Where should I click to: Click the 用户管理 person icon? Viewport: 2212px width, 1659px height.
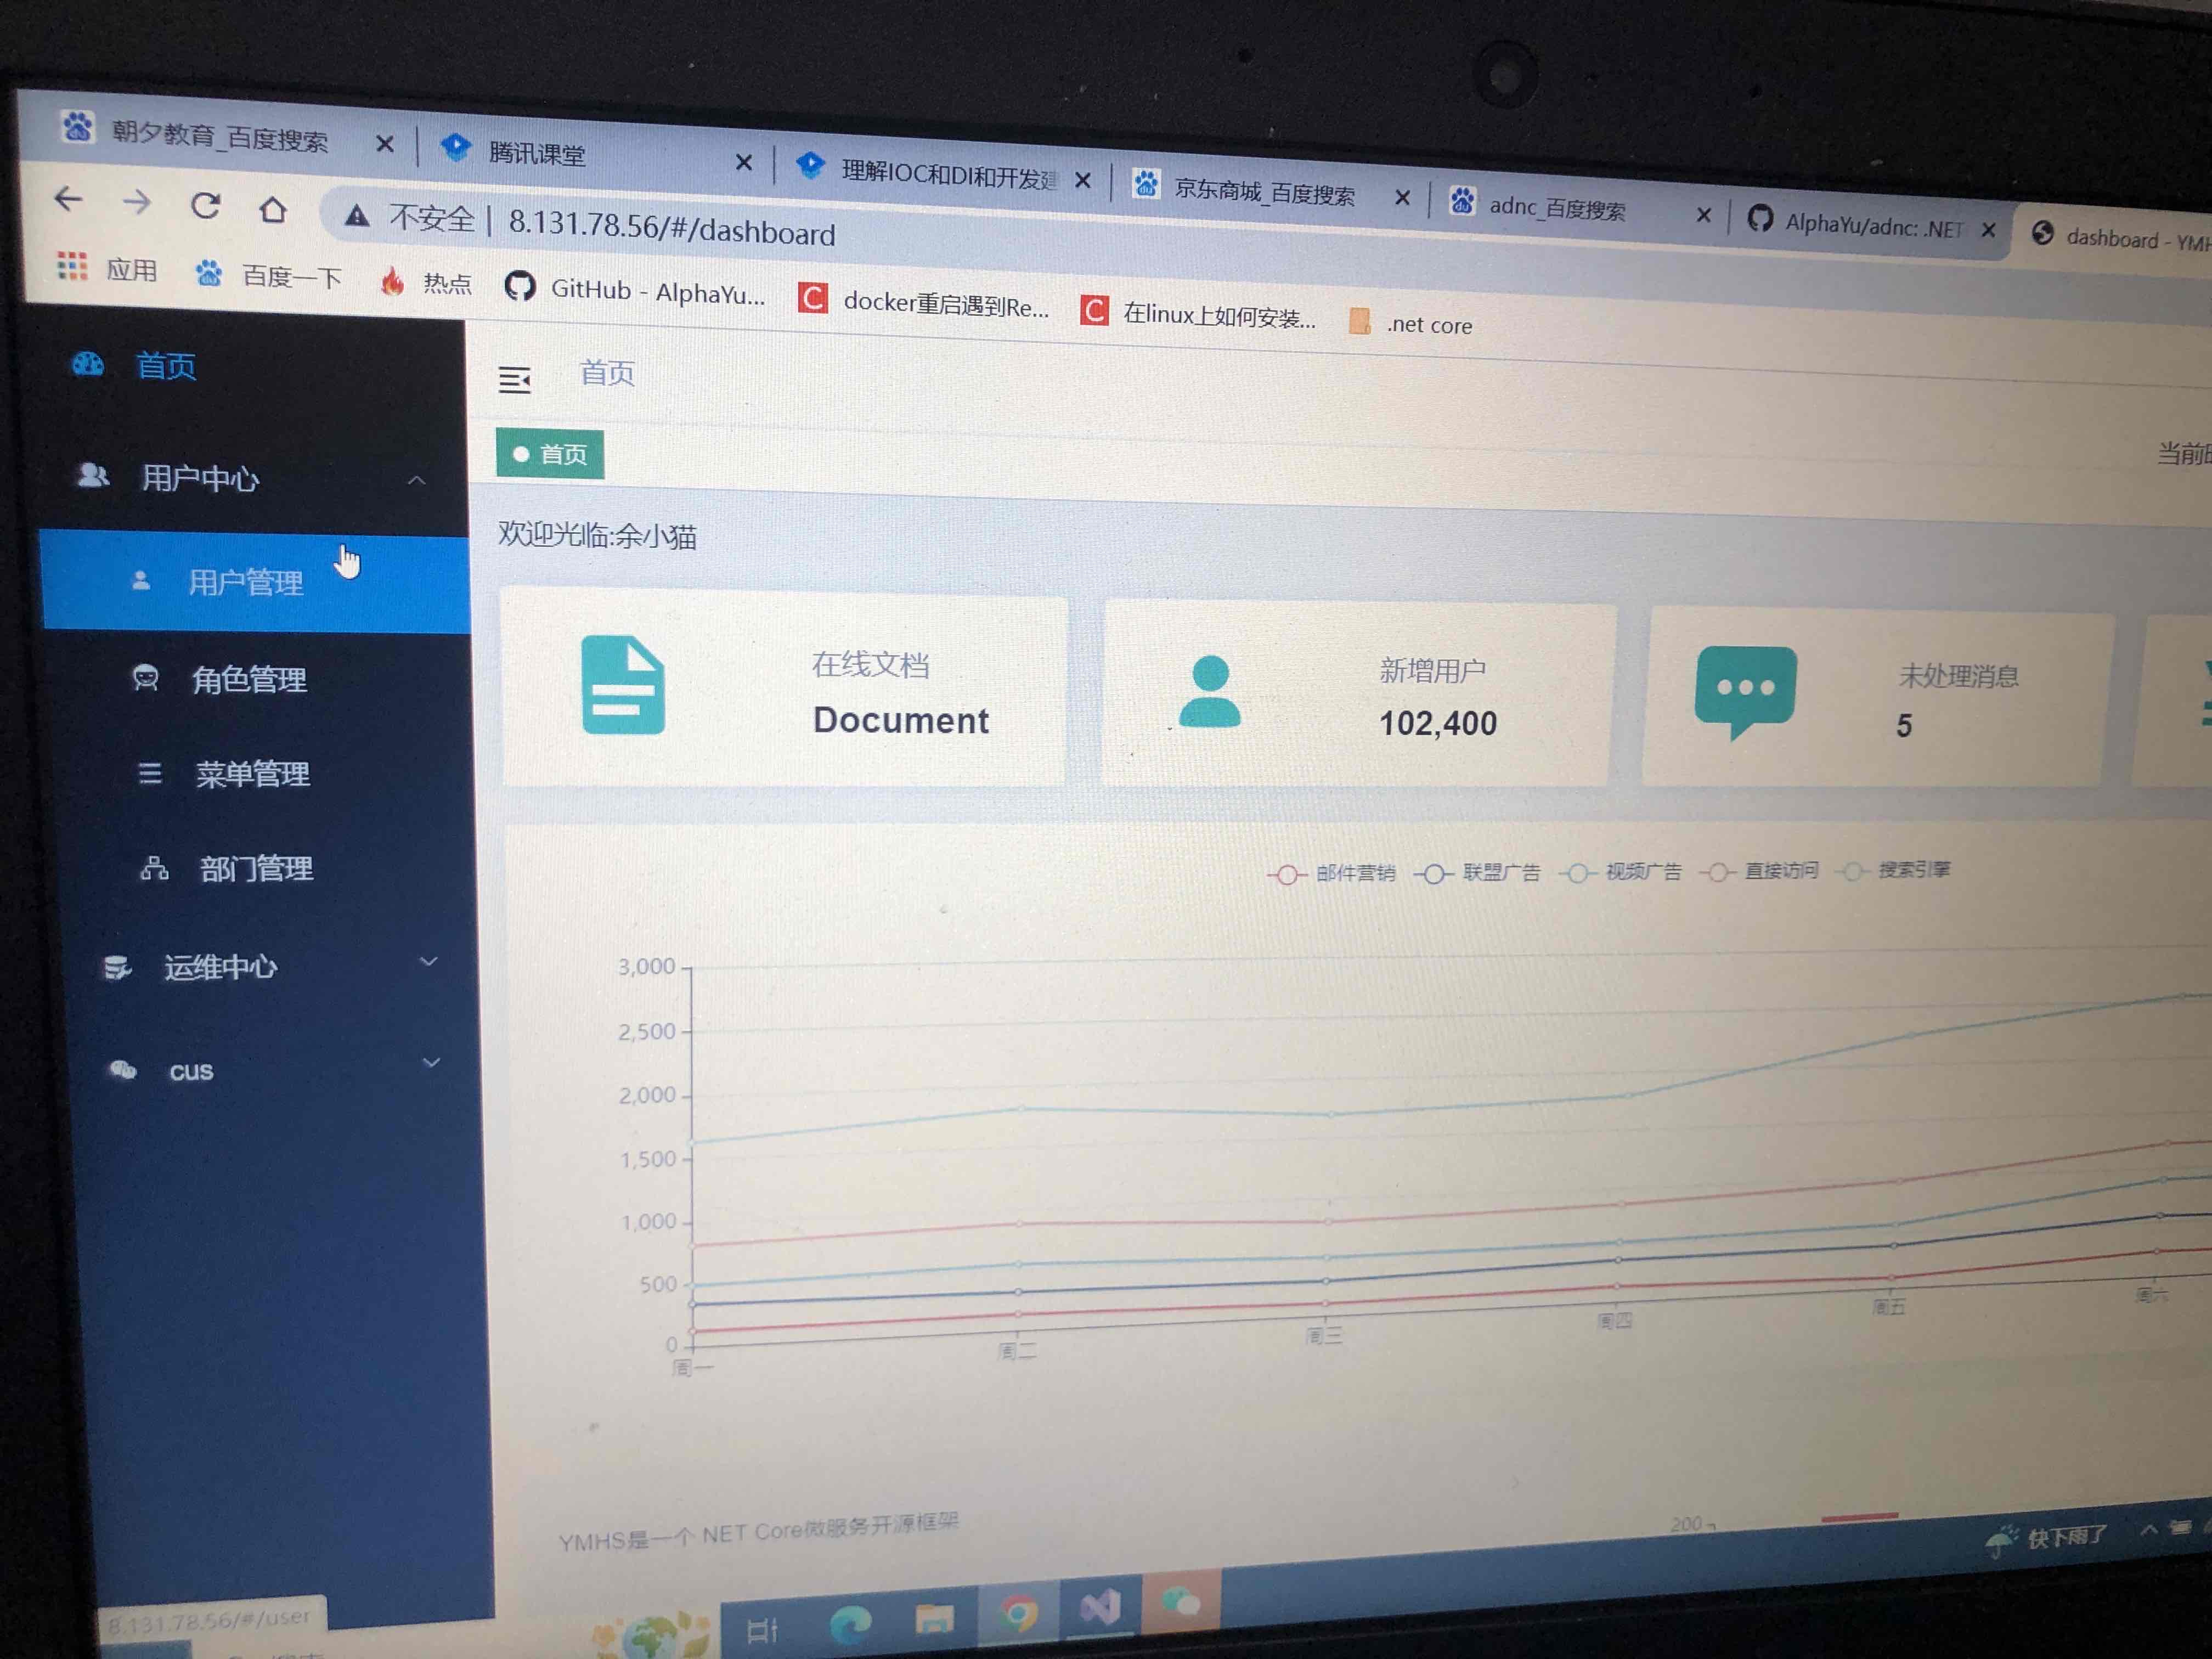141,580
